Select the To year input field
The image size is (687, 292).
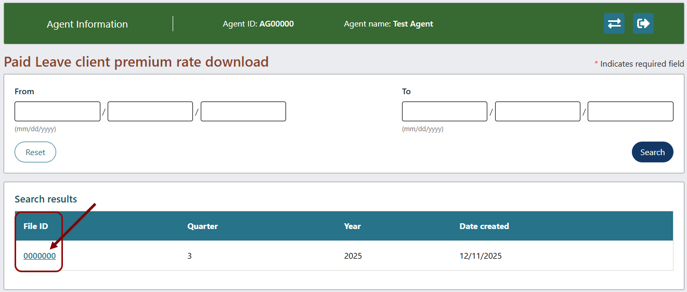pyautogui.click(x=630, y=111)
